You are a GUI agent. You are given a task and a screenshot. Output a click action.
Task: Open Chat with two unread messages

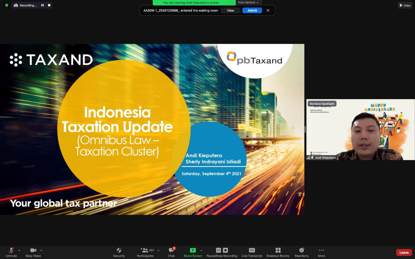172,252
